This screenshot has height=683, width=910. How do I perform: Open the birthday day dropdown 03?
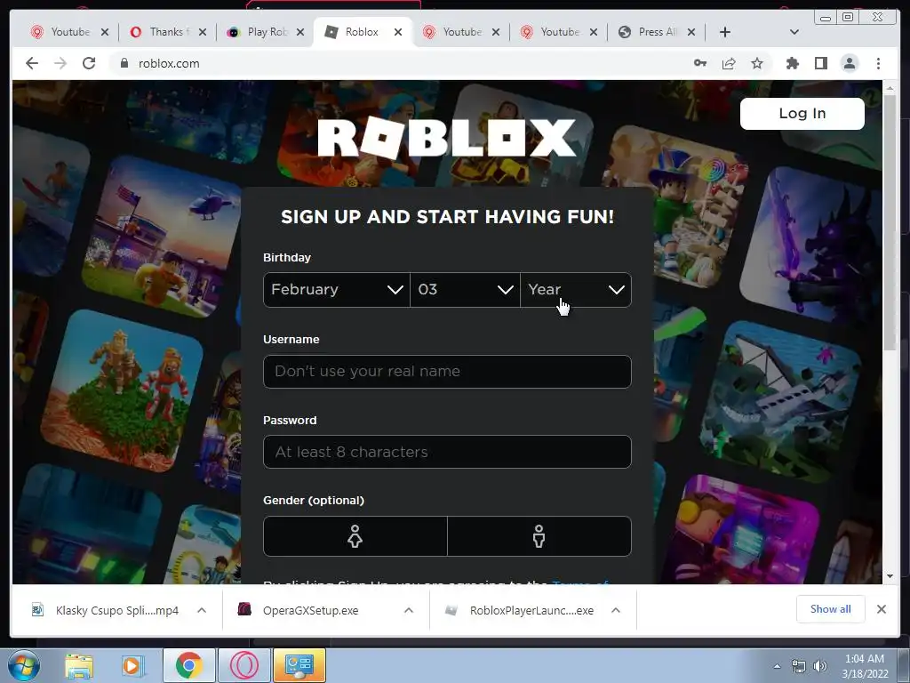[x=466, y=289]
